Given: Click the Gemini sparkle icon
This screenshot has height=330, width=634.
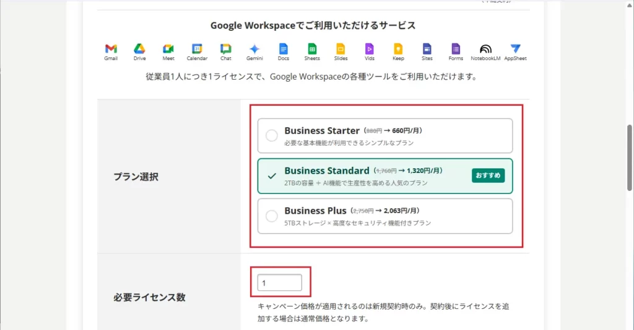Looking at the screenshot, I should 254,49.
